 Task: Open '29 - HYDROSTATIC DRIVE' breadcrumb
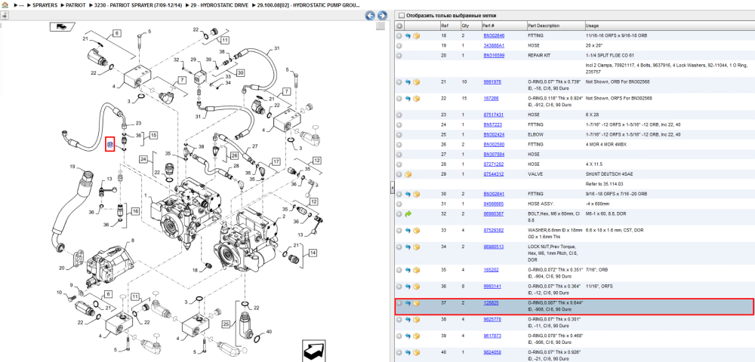click(218, 5)
